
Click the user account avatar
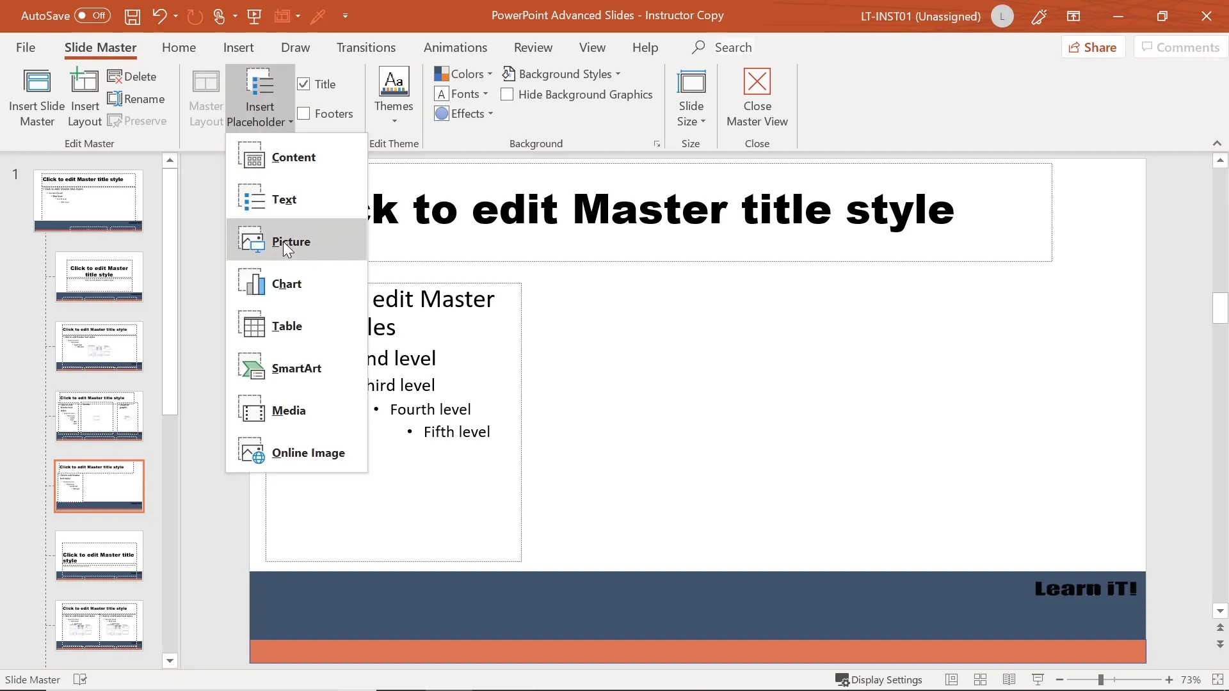click(x=1002, y=16)
